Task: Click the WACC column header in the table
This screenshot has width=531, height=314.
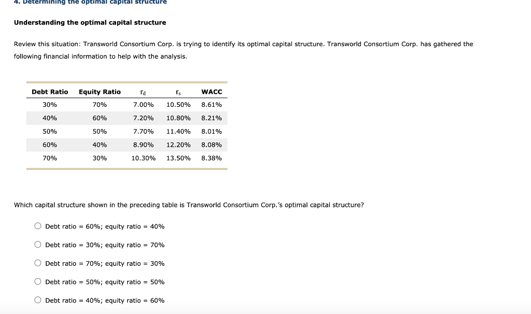Action: pos(212,92)
